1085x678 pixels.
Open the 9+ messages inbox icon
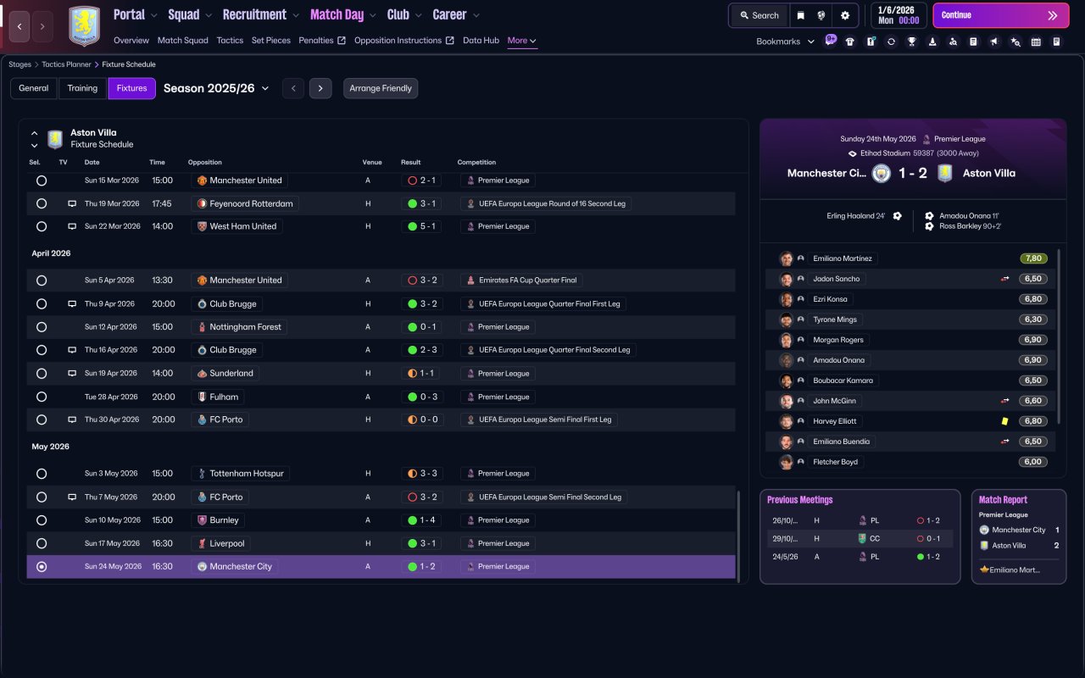point(831,41)
